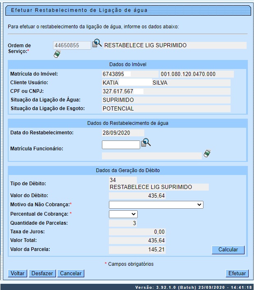Open the Percentual de Cobrança dropdown
The height and width of the screenshot is (290, 254).
[x=123, y=214]
